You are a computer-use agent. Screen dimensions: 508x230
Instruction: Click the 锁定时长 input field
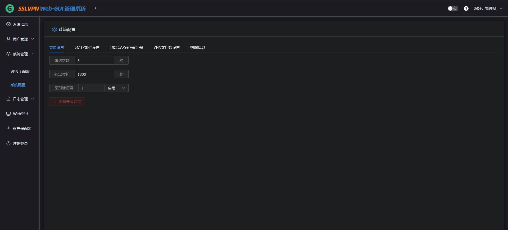(94, 74)
